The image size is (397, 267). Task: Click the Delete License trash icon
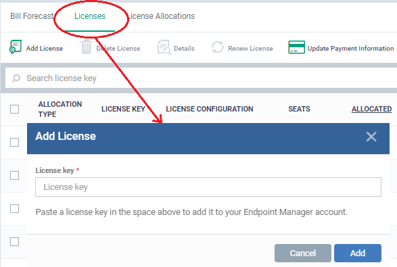pos(86,47)
